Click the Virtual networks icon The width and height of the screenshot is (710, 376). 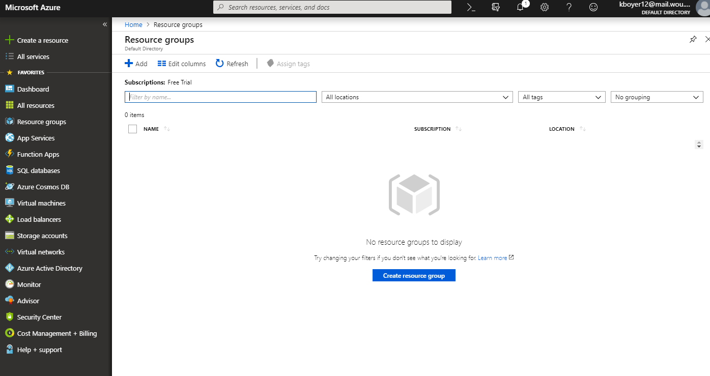[9, 252]
